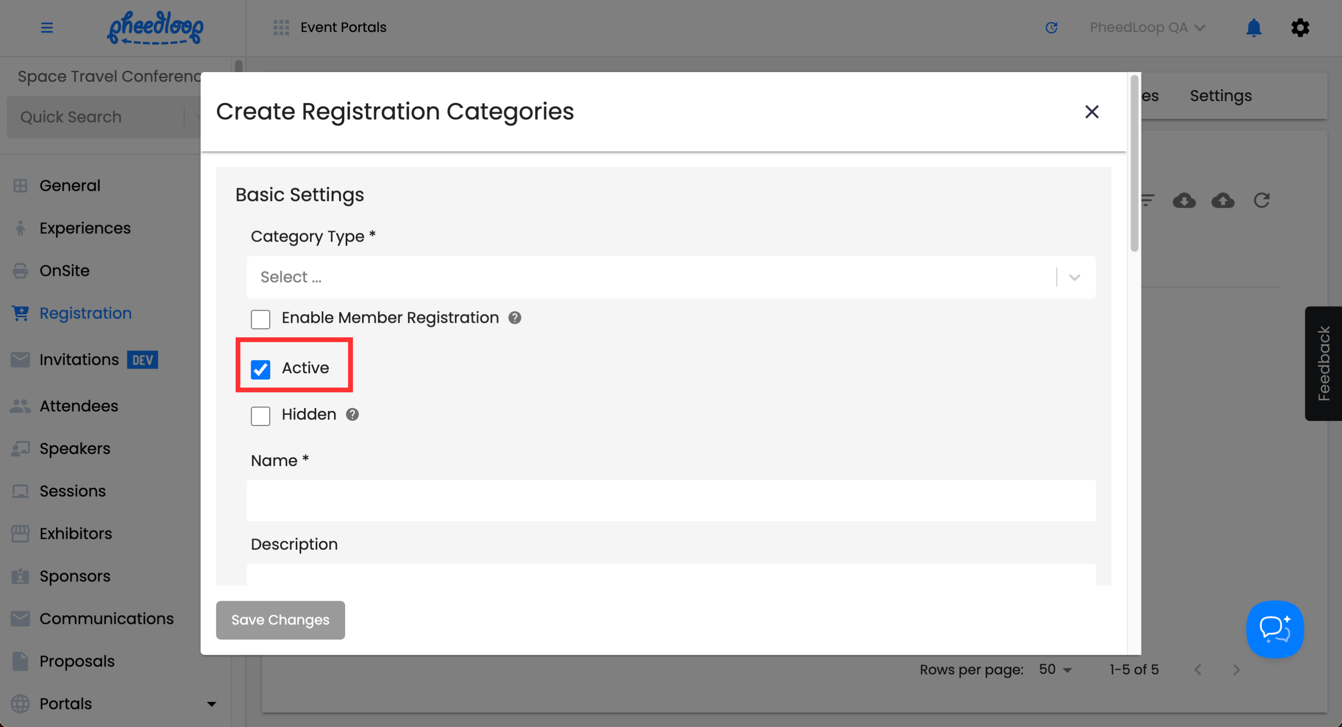1342x727 pixels.
Task: Open the PheedLoop QA account dropdown
Action: 1147,28
